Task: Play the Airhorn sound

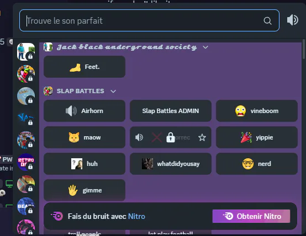Action: pyautogui.click(x=85, y=111)
